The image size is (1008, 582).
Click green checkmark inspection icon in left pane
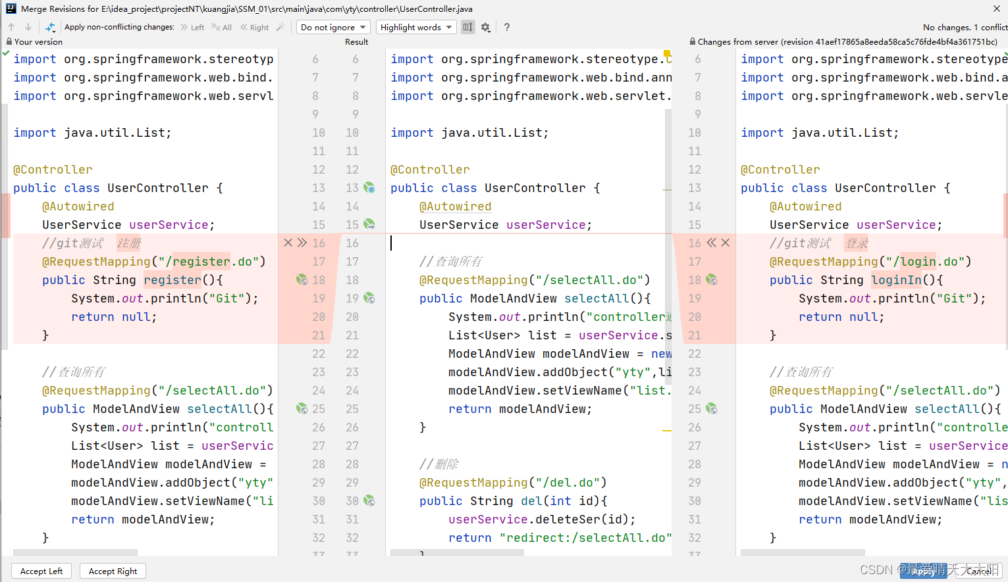(x=6, y=53)
